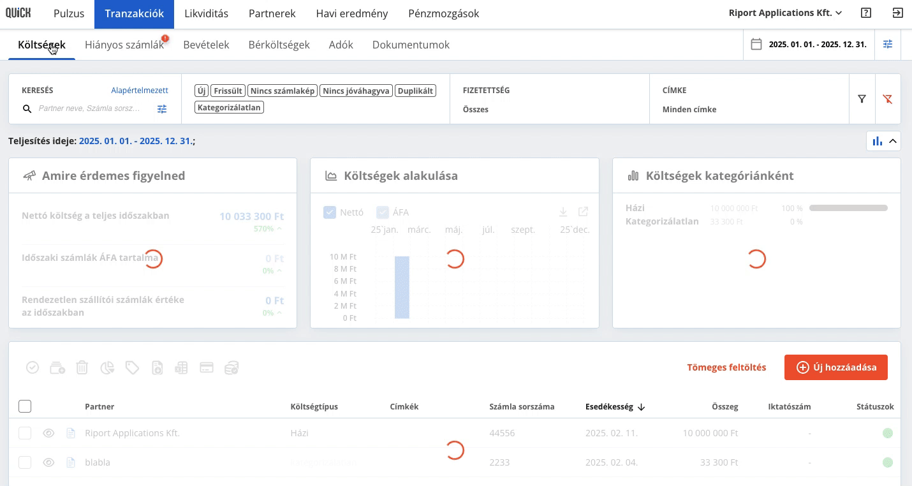Toggle the Frissült filter chip

(228, 91)
